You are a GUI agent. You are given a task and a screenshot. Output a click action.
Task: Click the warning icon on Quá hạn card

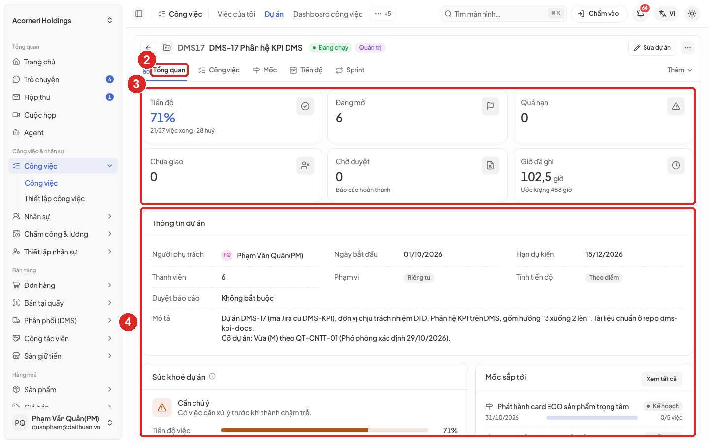(676, 106)
